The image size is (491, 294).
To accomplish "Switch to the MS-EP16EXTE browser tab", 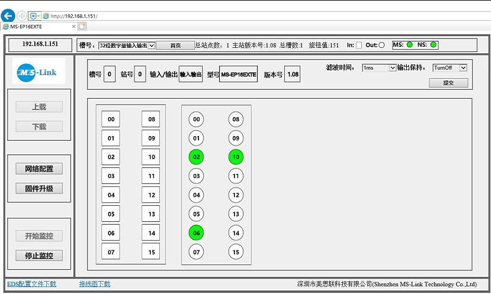I will [x=37, y=27].
